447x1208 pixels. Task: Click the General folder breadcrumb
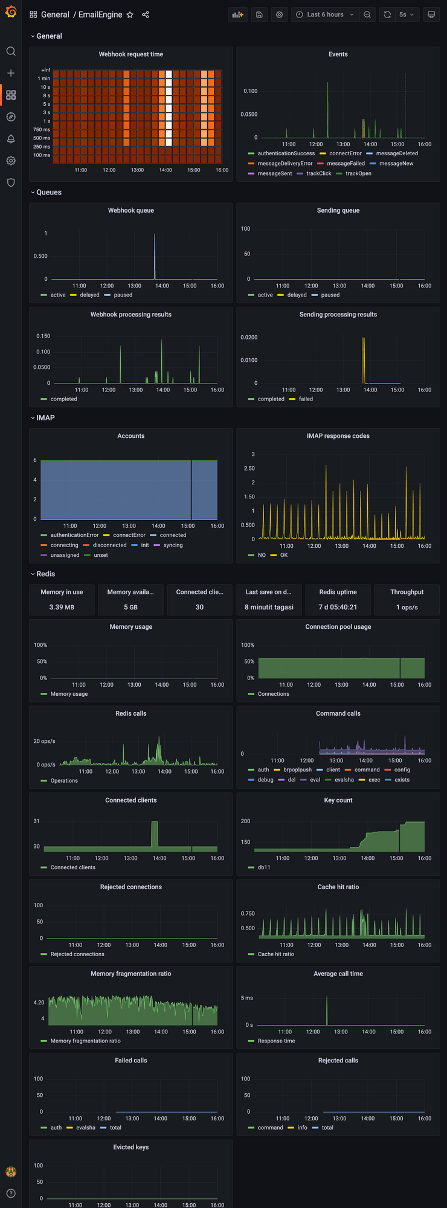tap(55, 14)
